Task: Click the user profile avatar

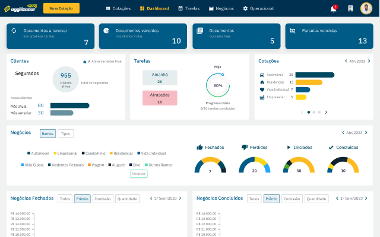Action: point(367,8)
